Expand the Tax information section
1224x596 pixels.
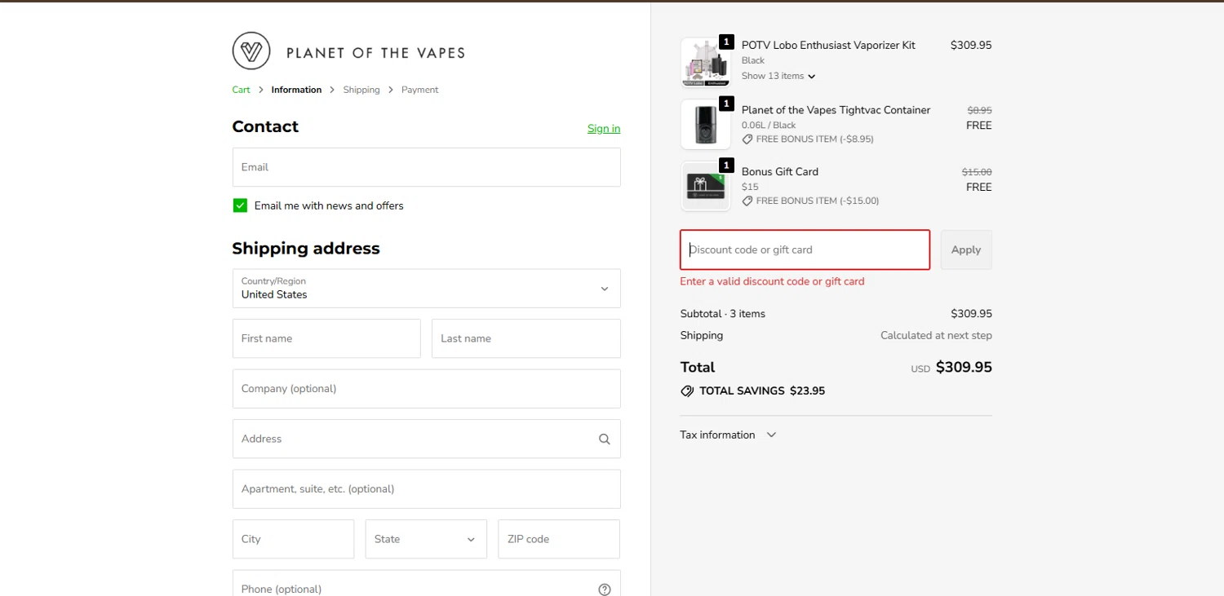pos(728,435)
